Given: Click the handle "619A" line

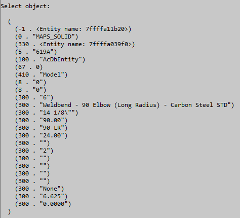Looking at the screenshot, I should [x=36, y=52].
